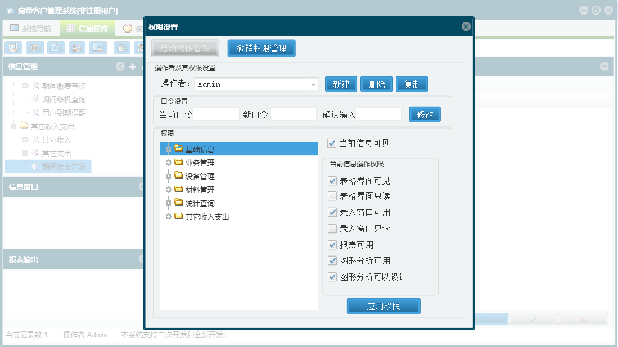Click 启动权限管理 button
The height and width of the screenshot is (347, 618).
click(x=185, y=48)
